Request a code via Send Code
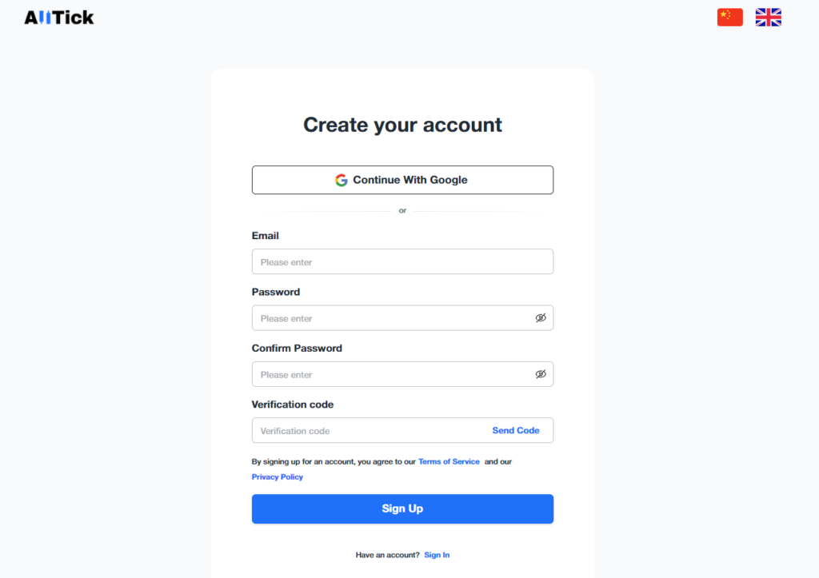This screenshot has height=578, width=819. 516,430
